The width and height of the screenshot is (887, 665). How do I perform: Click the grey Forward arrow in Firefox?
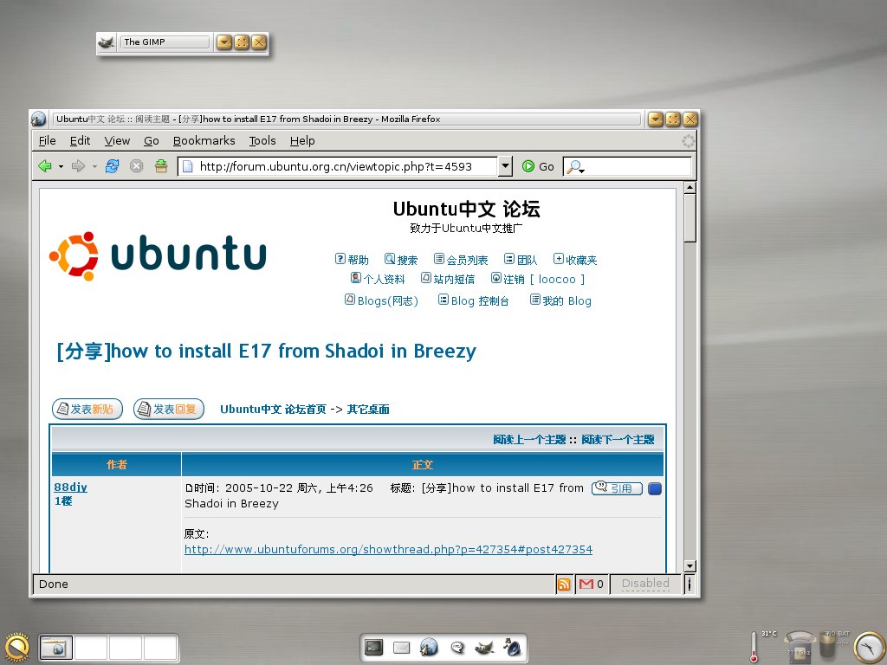78,166
